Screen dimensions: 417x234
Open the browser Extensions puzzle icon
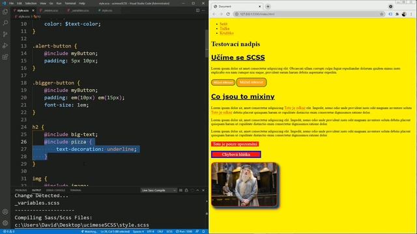(x=397, y=14)
